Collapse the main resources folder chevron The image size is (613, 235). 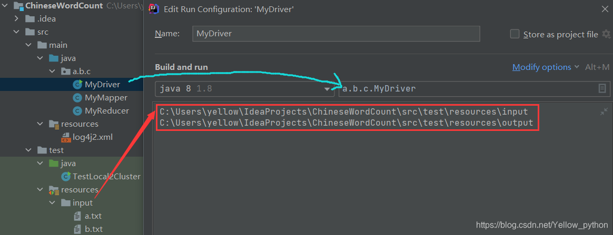(x=40, y=124)
